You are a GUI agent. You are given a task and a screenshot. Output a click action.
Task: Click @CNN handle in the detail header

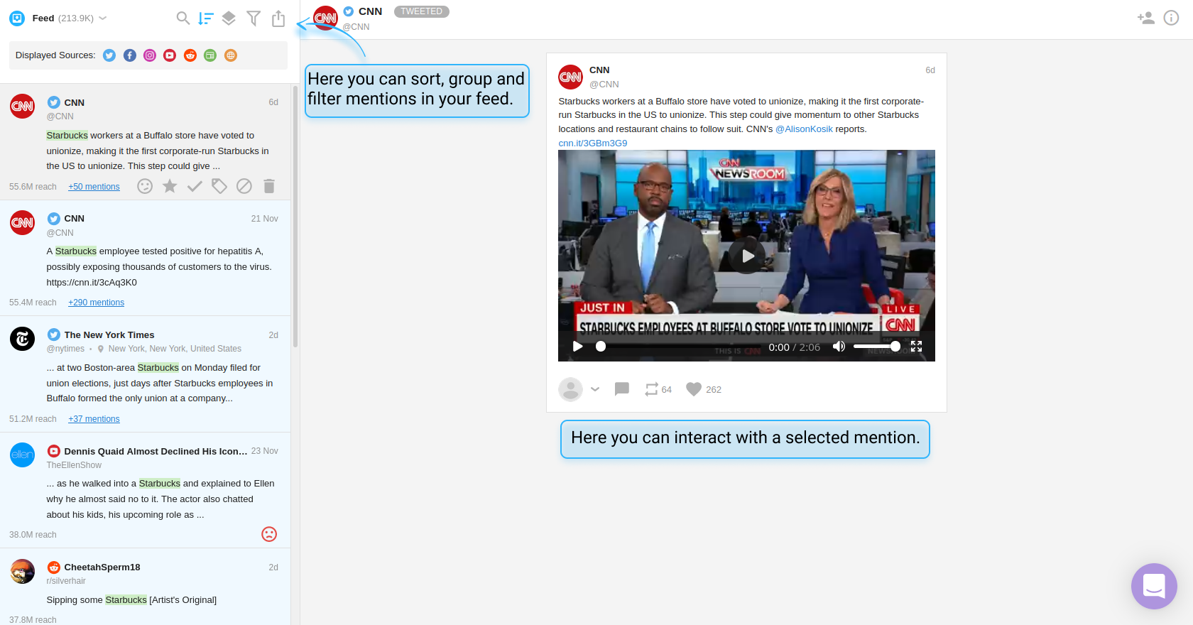(356, 27)
